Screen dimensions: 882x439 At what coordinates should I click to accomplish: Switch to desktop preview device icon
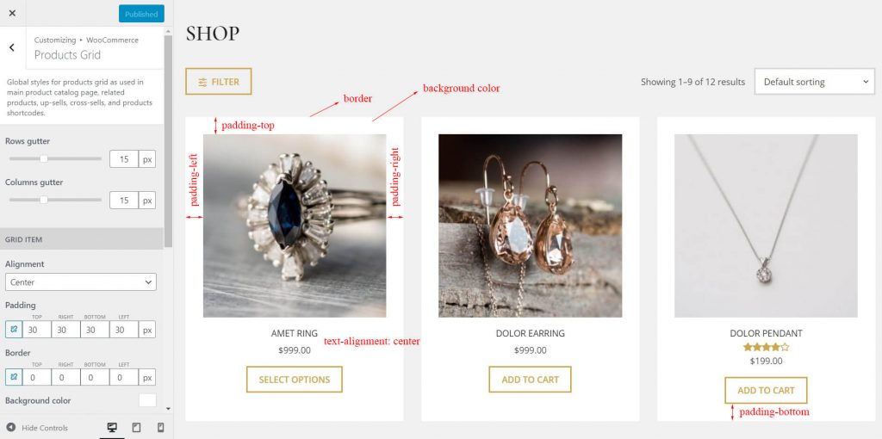[x=112, y=428]
